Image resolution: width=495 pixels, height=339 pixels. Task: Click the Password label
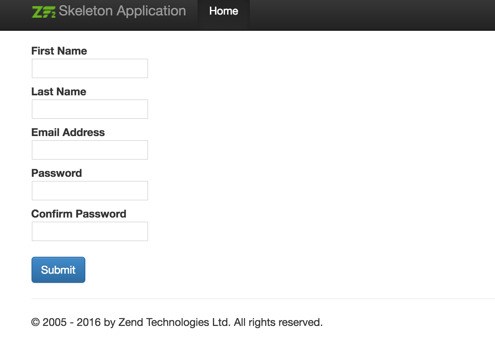tap(56, 173)
